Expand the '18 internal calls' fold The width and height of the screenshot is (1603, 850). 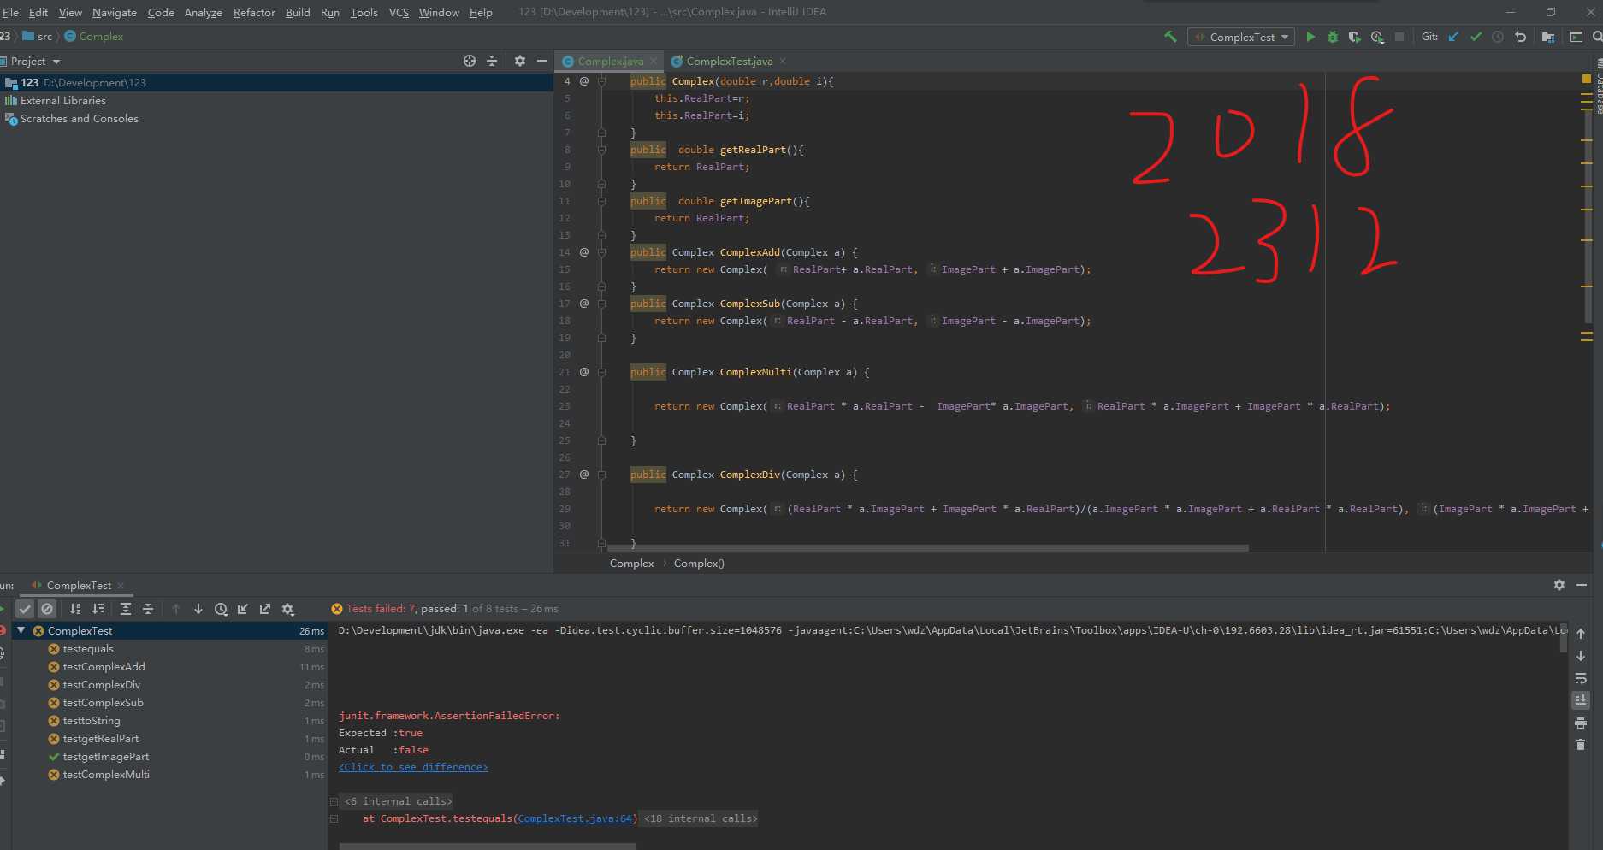(x=701, y=818)
